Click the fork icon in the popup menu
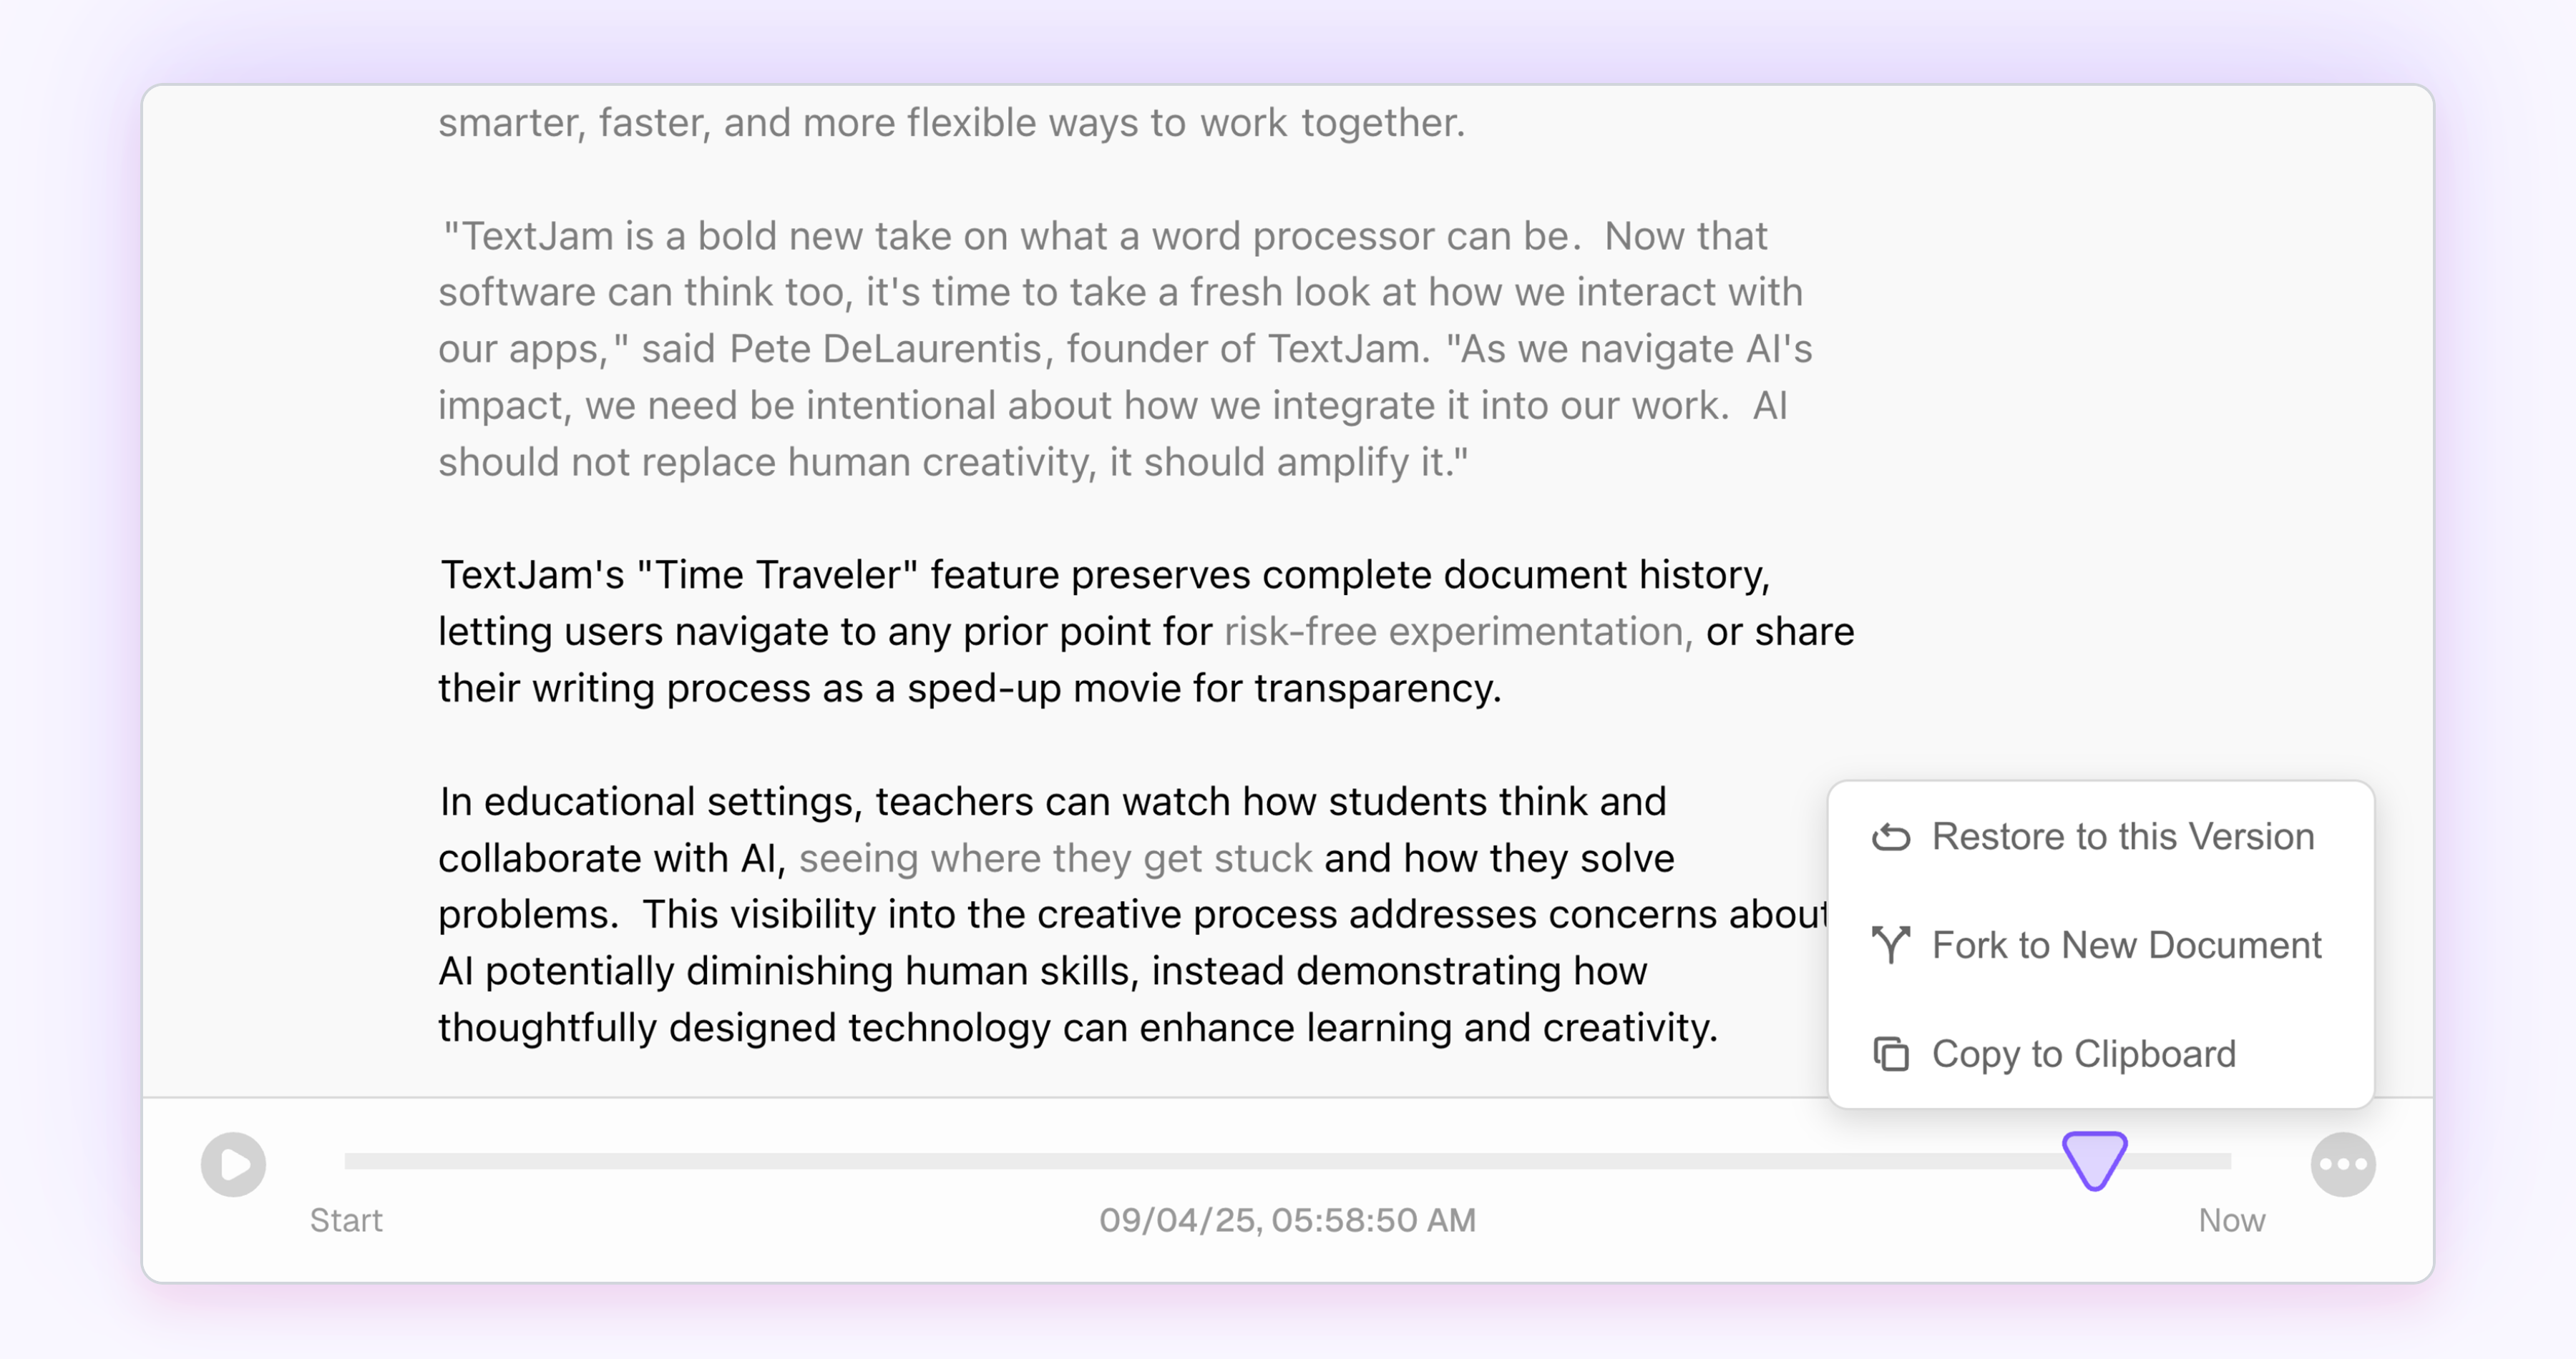 (x=1890, y=944)
